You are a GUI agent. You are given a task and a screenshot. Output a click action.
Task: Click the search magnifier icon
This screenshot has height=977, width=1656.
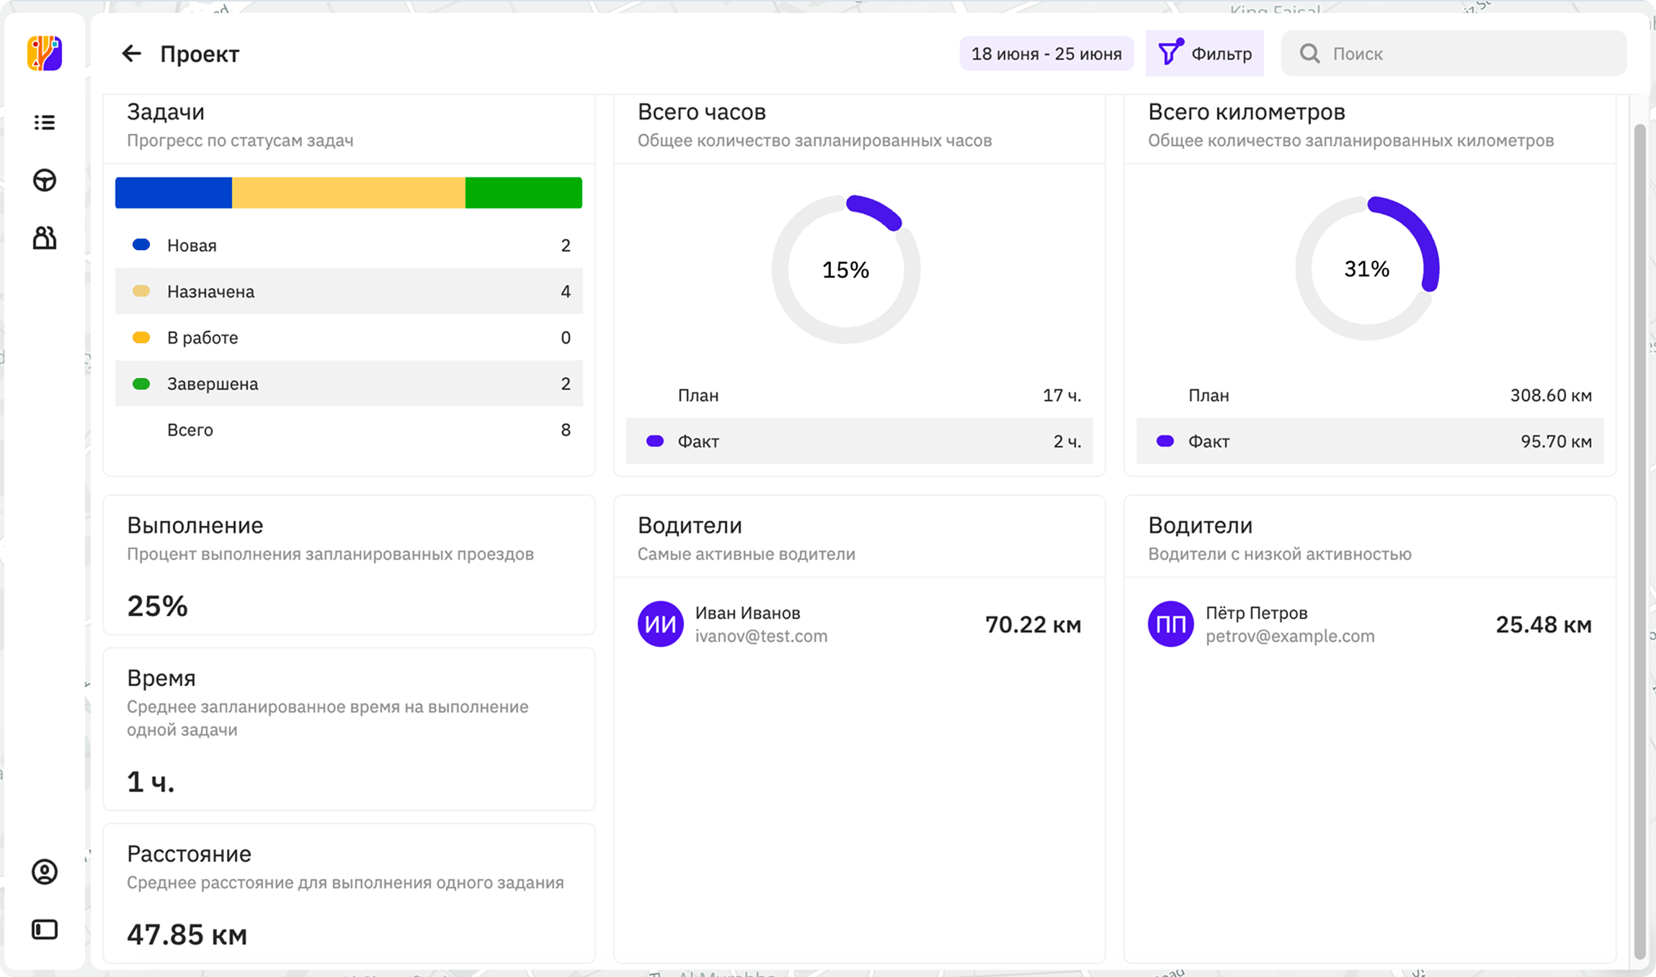(1309, 53)
